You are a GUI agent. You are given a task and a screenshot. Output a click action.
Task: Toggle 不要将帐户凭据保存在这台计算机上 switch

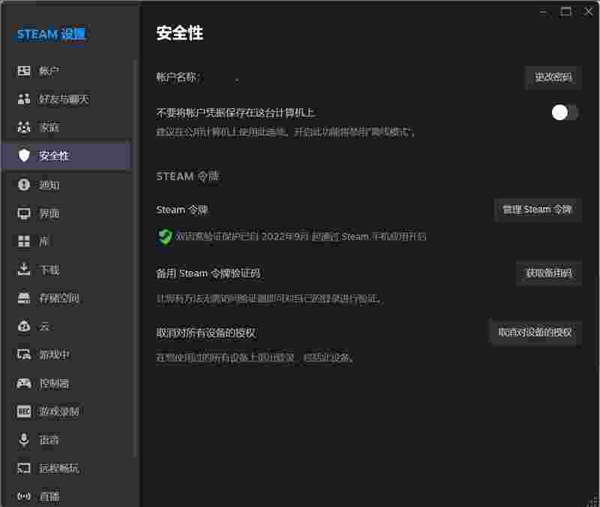point(565,113)
